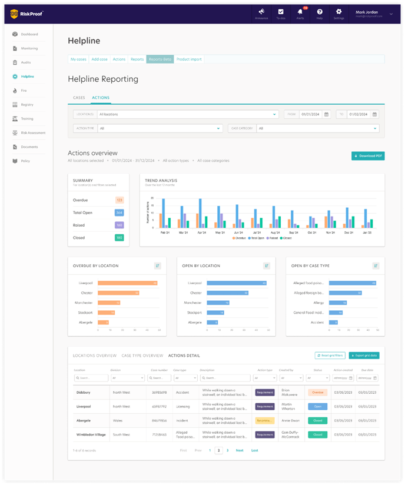The height and width of the screenshot is (485, 405).
Task: Click sort icon on Open by Case Type
Action: click(x=376, y=265)
